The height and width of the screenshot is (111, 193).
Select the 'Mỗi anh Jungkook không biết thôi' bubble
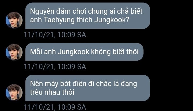tap(84, 52)
